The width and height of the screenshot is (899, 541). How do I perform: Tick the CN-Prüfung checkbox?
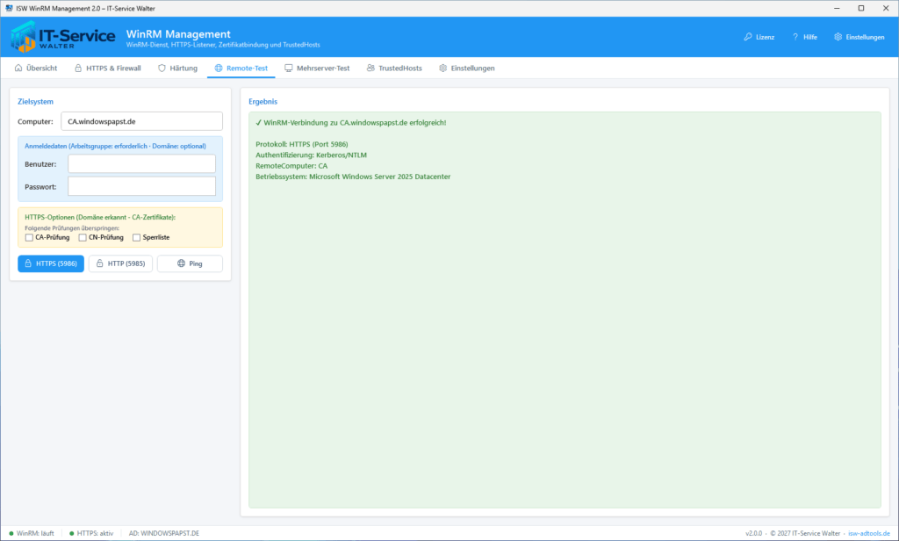(x=83, y=237)
